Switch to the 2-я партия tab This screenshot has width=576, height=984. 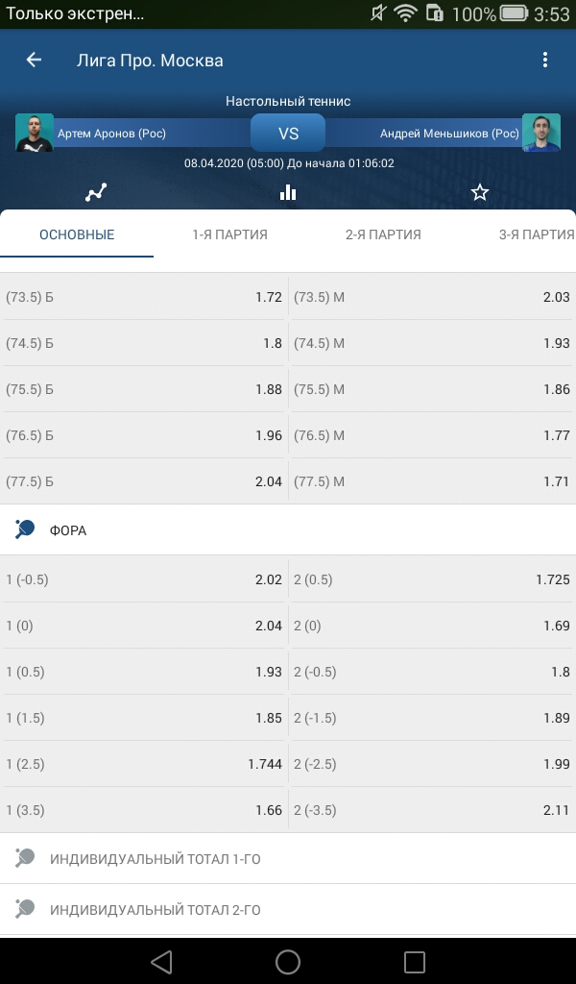(383, 234)
